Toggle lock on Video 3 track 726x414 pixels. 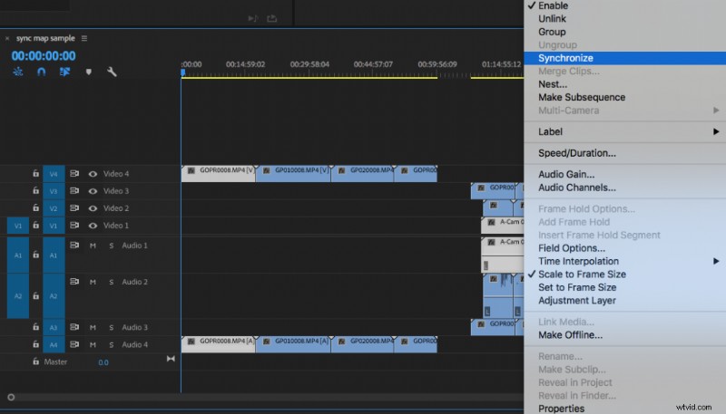35,191
